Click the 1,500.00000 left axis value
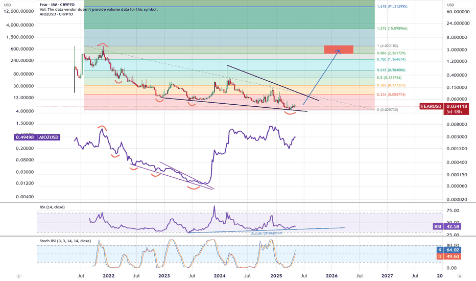476x281 pixels. [20, 37]
